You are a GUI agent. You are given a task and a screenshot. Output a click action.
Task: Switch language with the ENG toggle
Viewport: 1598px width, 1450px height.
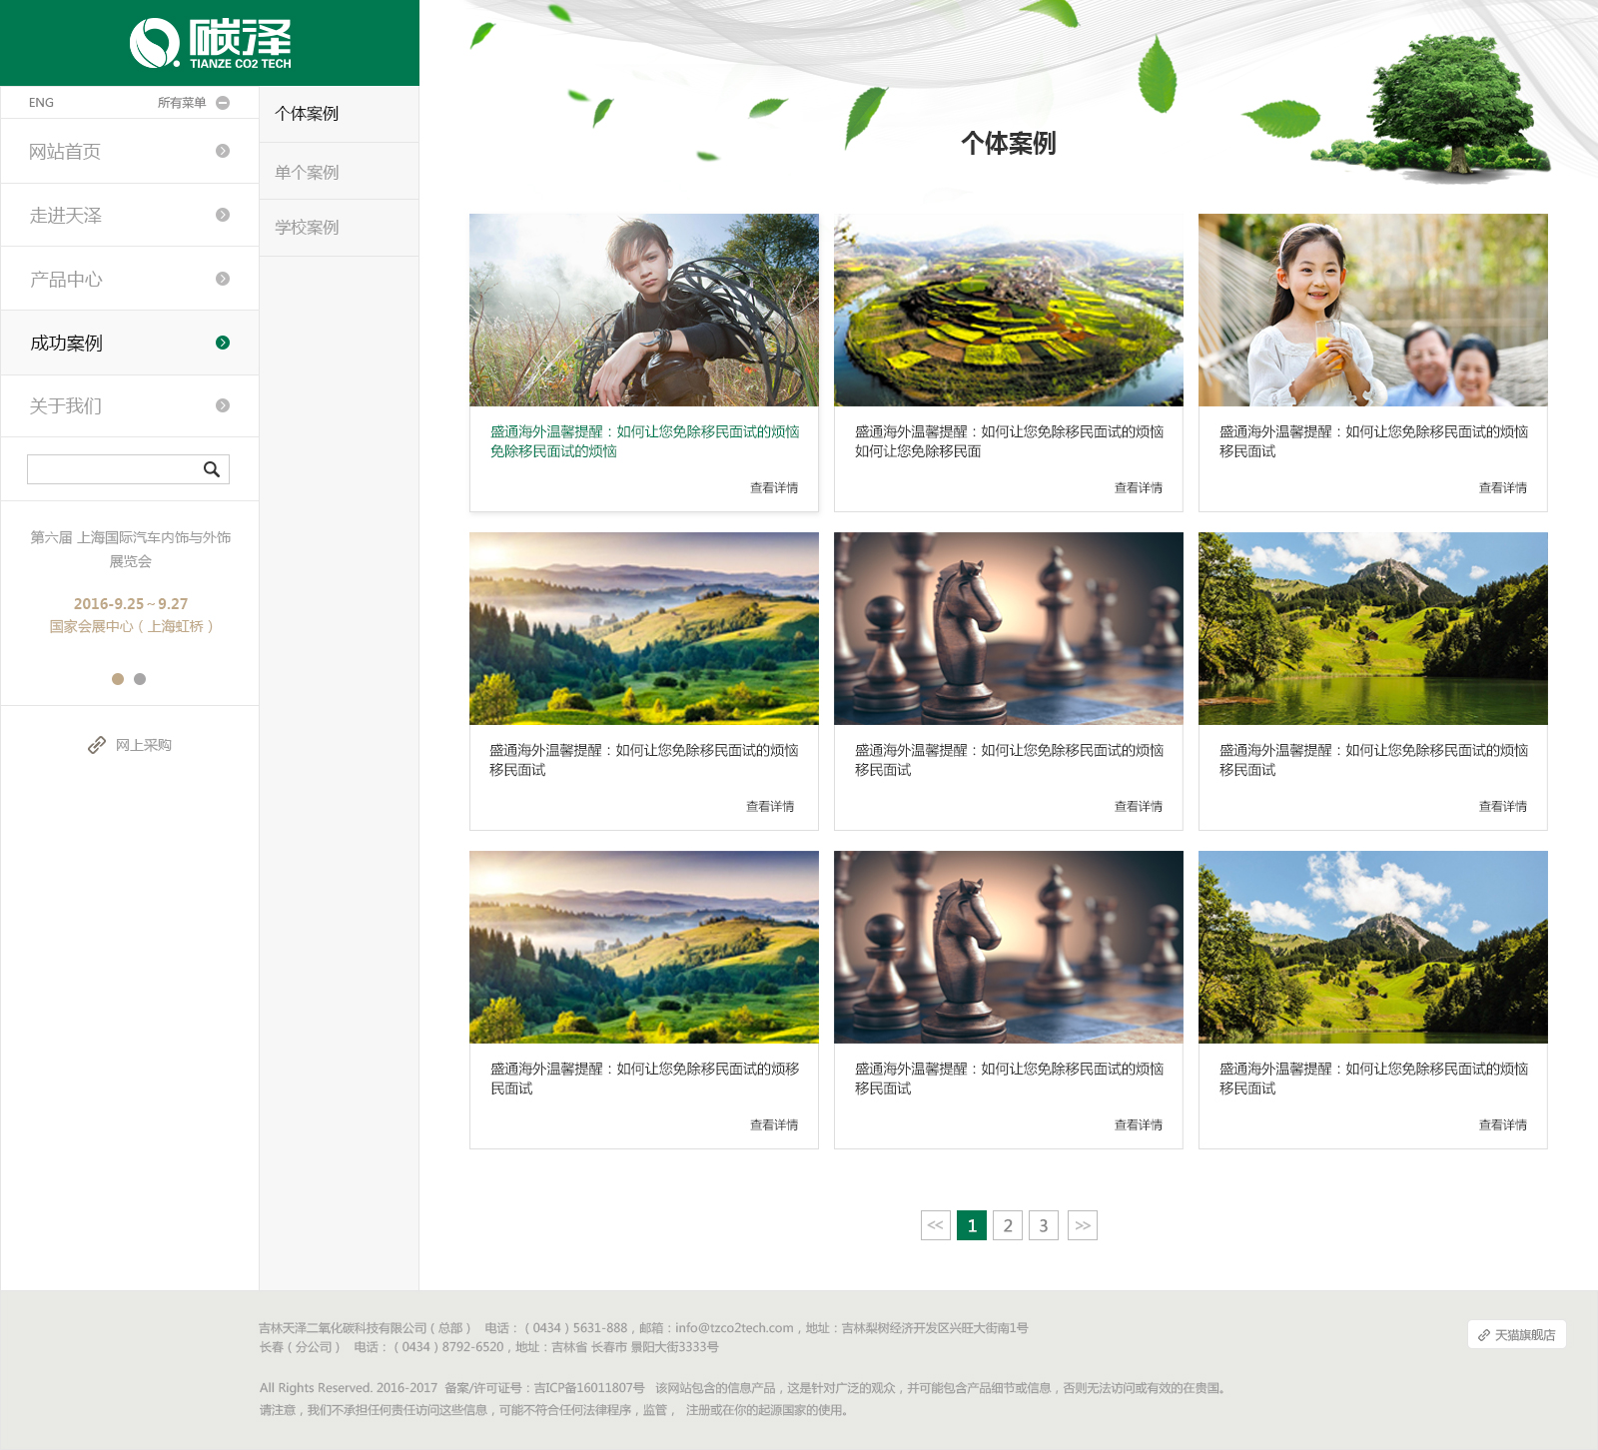41,103
